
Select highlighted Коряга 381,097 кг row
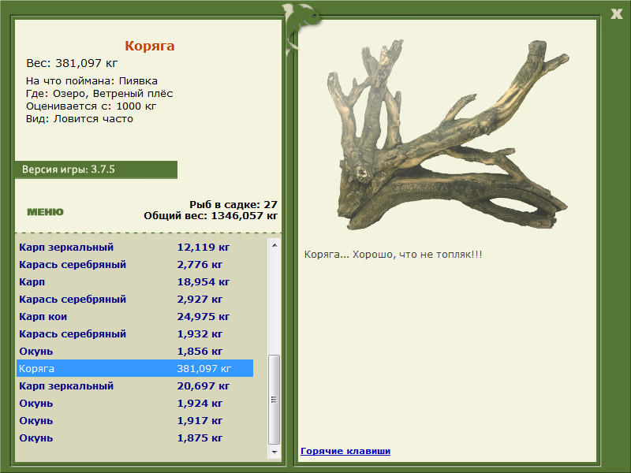[x=135, y=368]
